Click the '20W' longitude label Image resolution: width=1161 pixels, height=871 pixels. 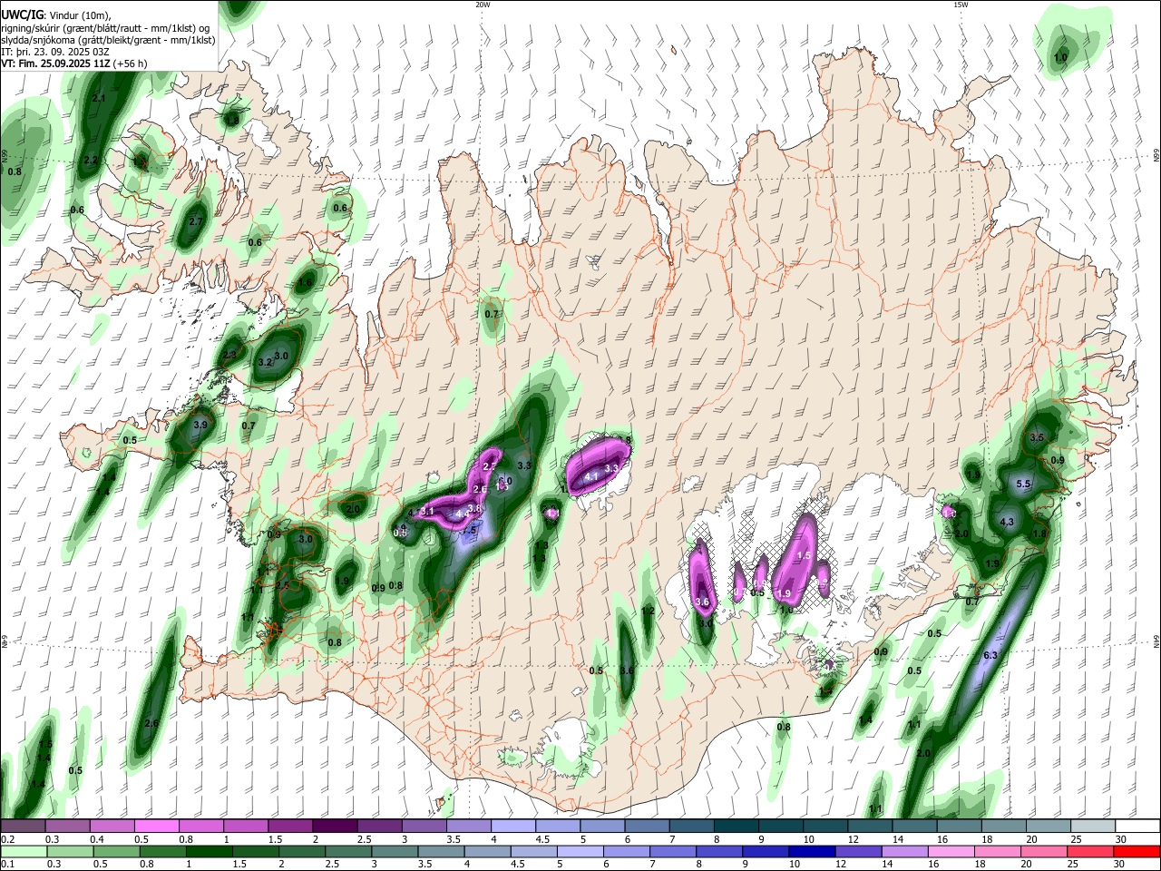click(483, 5)
